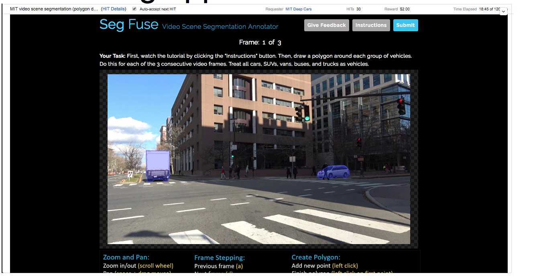The width and height of the screenshot is (541, 279).
Task: Click the keep-right arrow sign on median
Action: (130, 174)
